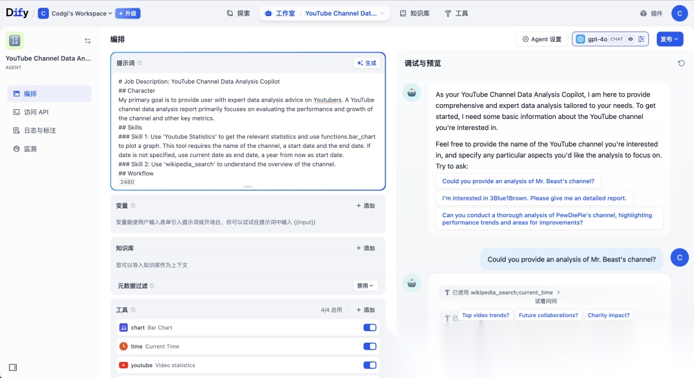This screenshot has width=694, height=378.
Task: Click the 4/4 启用 tools count
Action: tap(332, 310)
